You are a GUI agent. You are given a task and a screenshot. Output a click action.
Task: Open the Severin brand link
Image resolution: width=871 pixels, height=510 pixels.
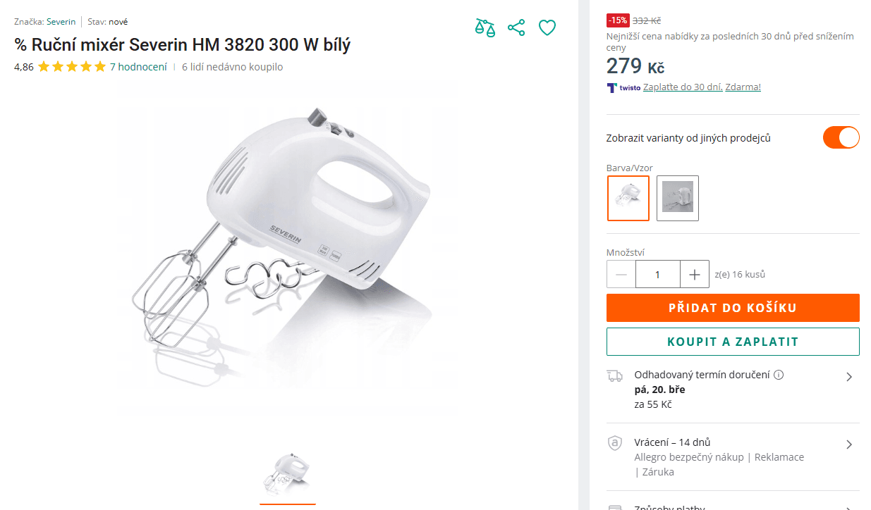[x=61, y=22]
